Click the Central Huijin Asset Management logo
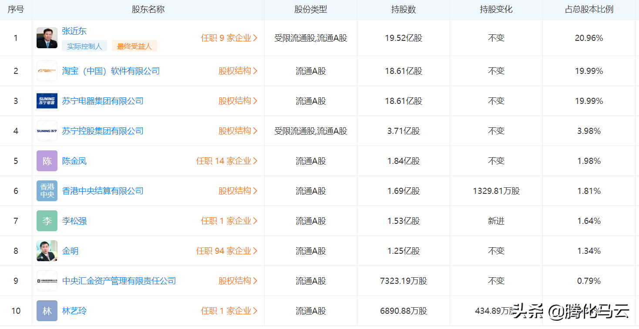The image size is (639, 329). (47, 281)
